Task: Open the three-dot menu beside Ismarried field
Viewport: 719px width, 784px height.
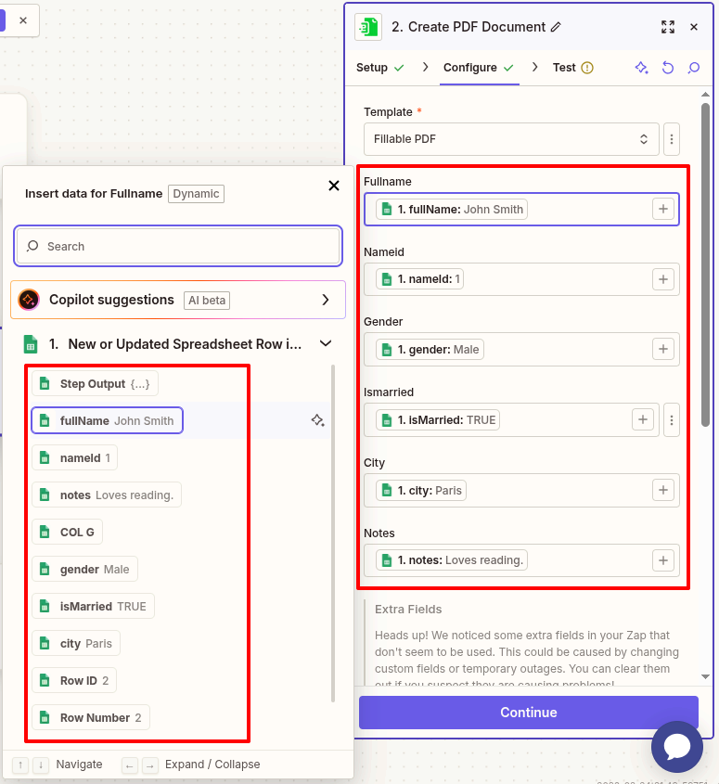Action: coord(672,420)
